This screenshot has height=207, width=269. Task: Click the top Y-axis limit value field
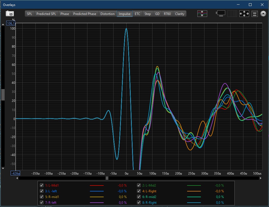pyautogui.click(x=10, y=23)
